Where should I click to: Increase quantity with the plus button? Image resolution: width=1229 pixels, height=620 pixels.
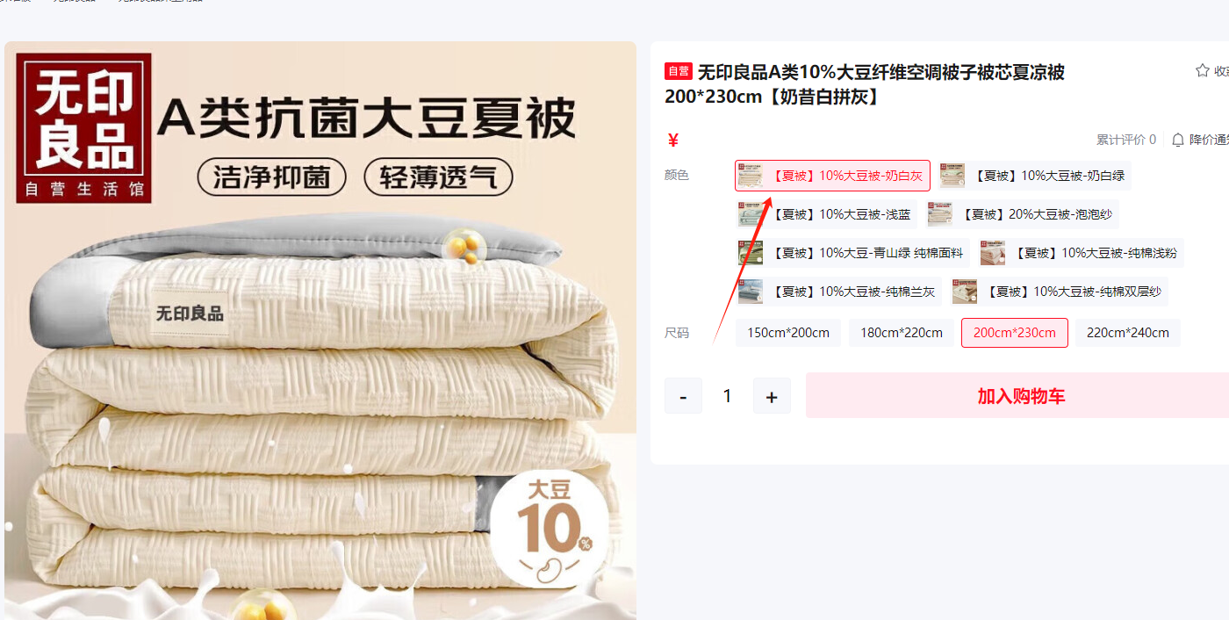pos(772,396)
